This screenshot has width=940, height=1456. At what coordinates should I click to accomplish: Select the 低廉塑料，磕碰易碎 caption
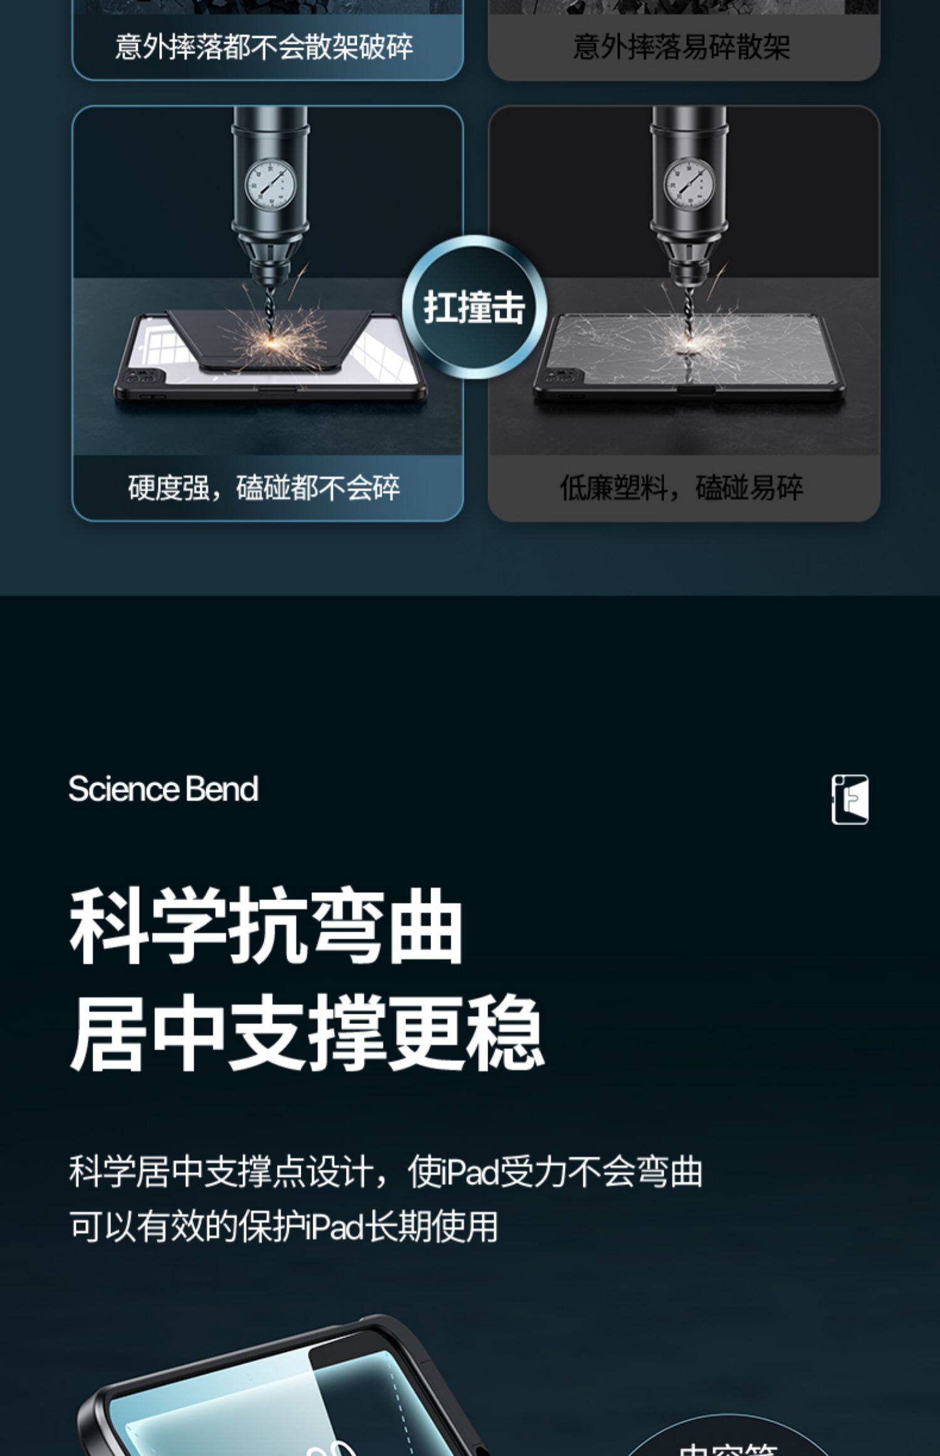point(681,488)
